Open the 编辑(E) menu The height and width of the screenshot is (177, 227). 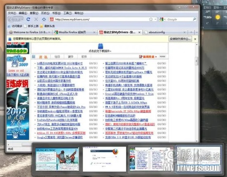click(23, 13)
